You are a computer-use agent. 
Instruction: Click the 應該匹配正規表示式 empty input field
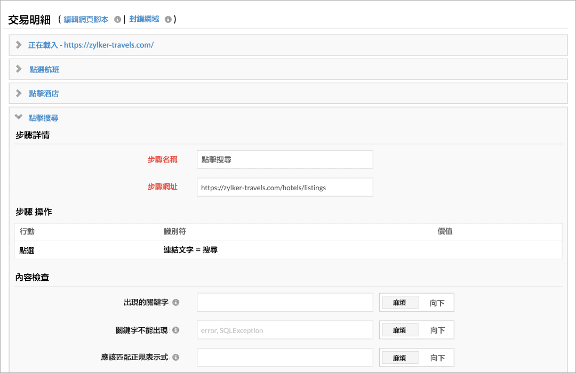click(285, 357)
